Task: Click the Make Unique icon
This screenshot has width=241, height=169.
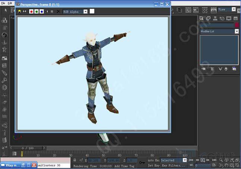Action: click(220, 69)
